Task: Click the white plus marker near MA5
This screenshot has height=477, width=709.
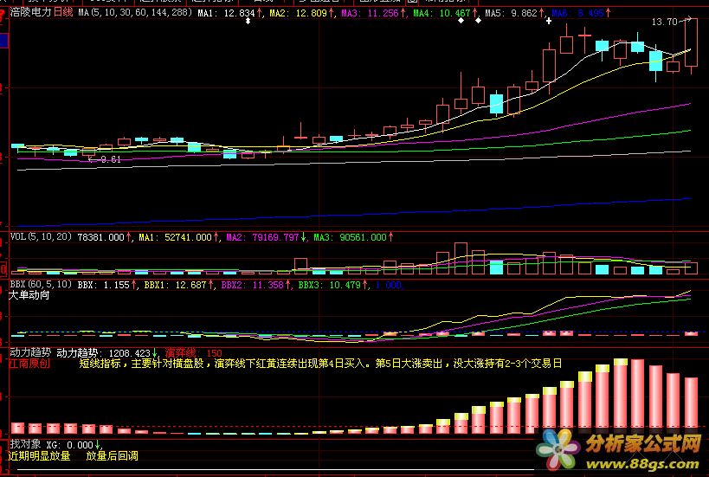Action: [x=549, y=22]
